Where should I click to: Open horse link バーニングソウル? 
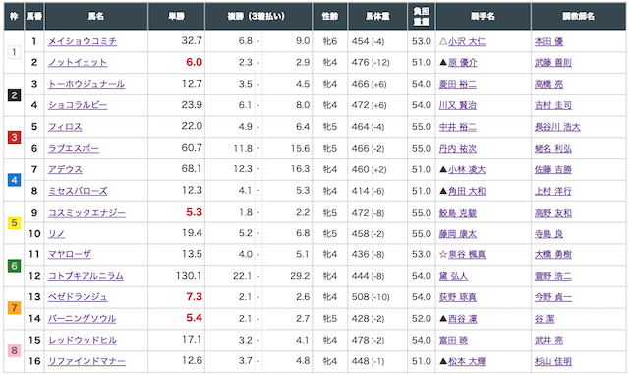pos(83,319)
